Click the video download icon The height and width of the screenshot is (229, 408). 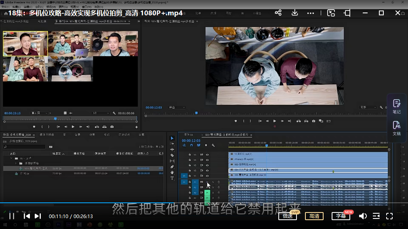tap(295, 13)
